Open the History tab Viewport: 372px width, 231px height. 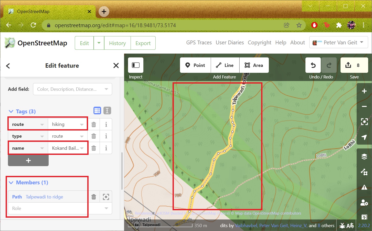tap(117, 43)
